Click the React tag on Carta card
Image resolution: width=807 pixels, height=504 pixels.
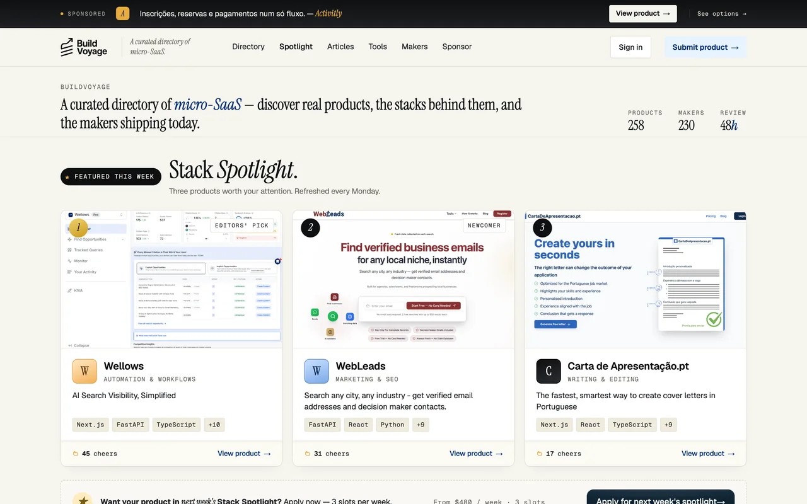pos(591,425)
